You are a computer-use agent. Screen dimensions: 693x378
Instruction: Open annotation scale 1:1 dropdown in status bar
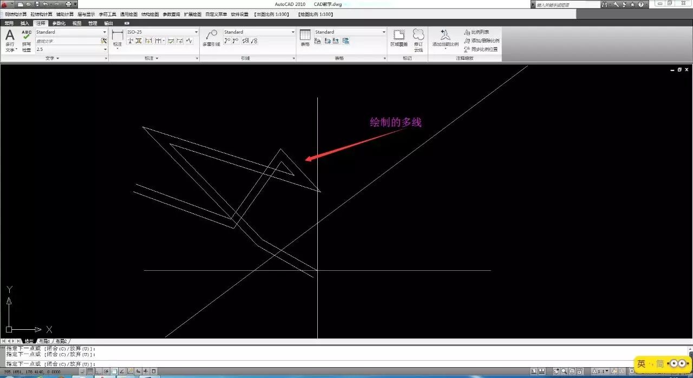tap(602, 372)
